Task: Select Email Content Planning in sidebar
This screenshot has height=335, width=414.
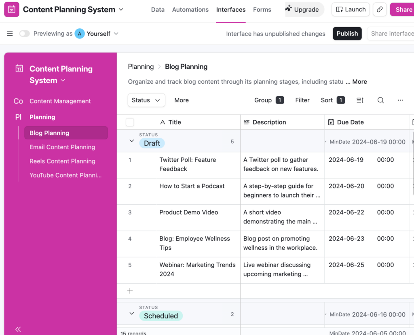Action: [62, 147]
